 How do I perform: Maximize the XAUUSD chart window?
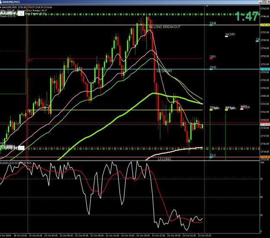pyautogui.click(x=265, y=2)
